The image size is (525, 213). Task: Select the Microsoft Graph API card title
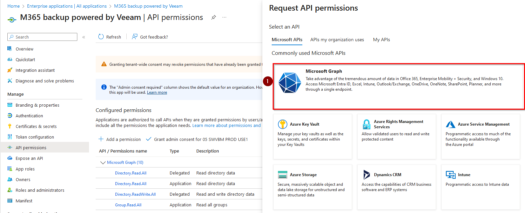click(x=324, y=71)
